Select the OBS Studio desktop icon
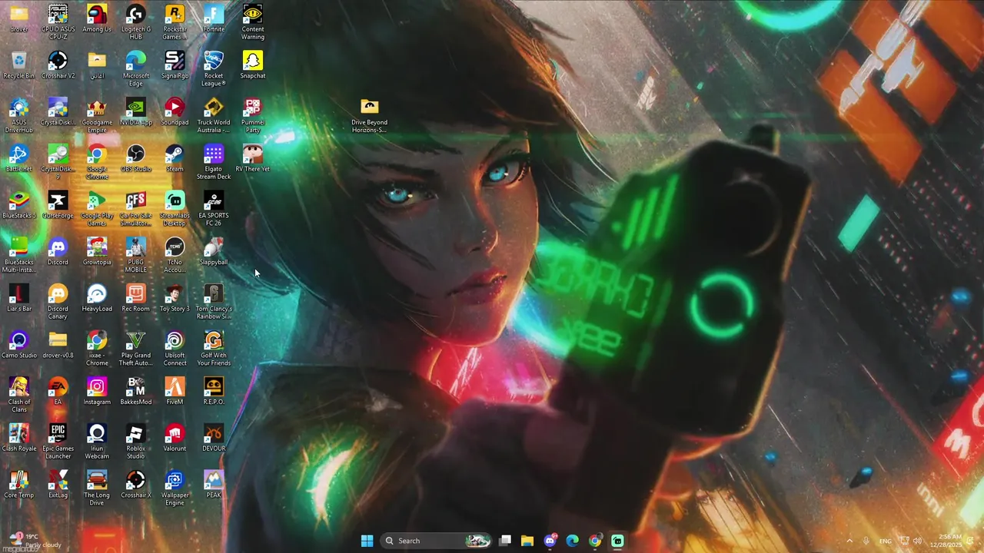This screenshot has width=984, height=553. click(x=135, y=160)
